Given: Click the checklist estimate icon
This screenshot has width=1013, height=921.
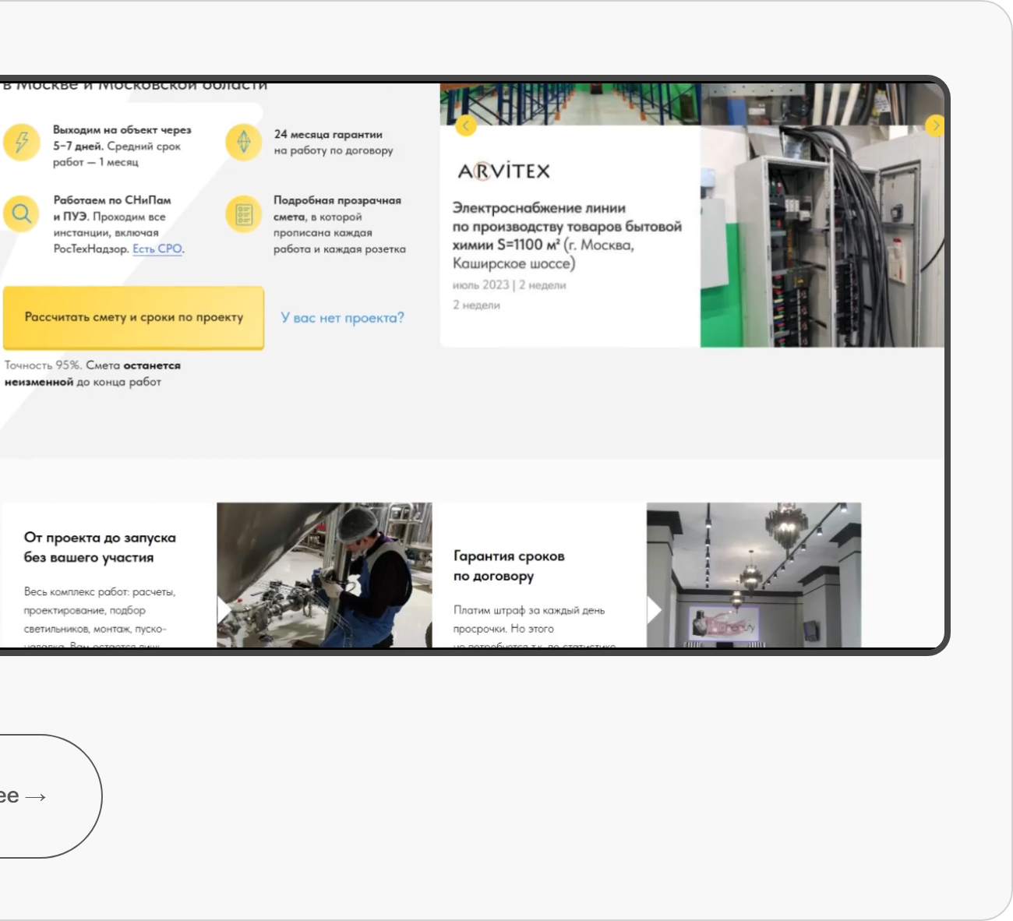Looking at the screenshot, I should pos(243,213).
